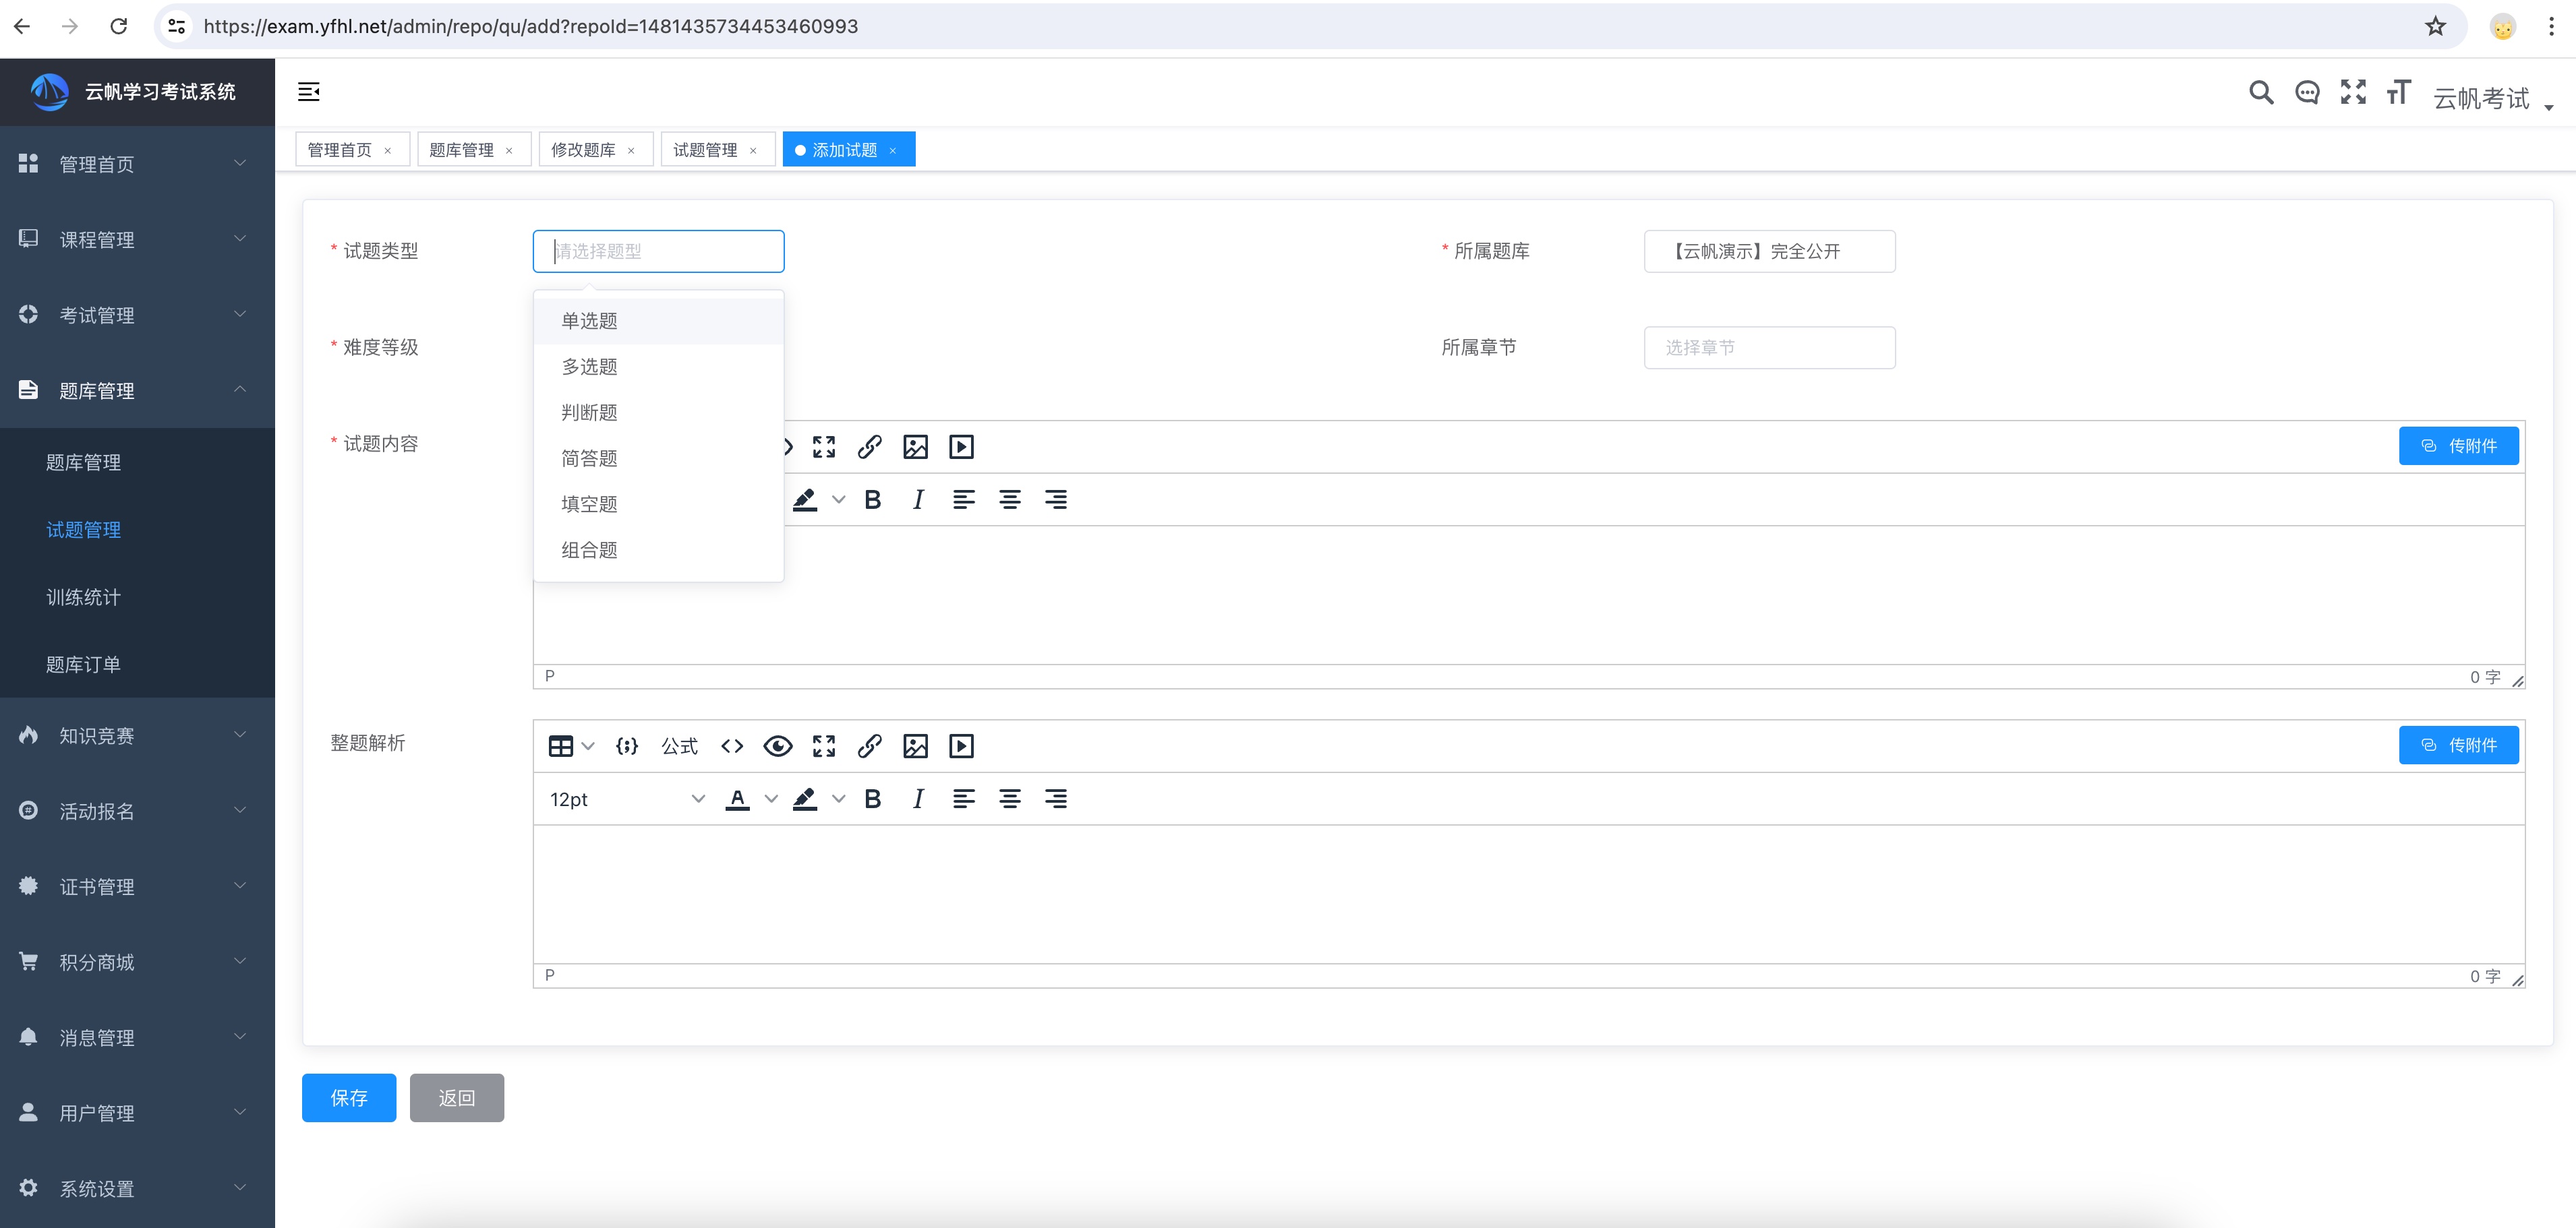Insert link in analysis editor
Screen dimensions: 2576x1228
pyautogui.click(x=870, y=746)
